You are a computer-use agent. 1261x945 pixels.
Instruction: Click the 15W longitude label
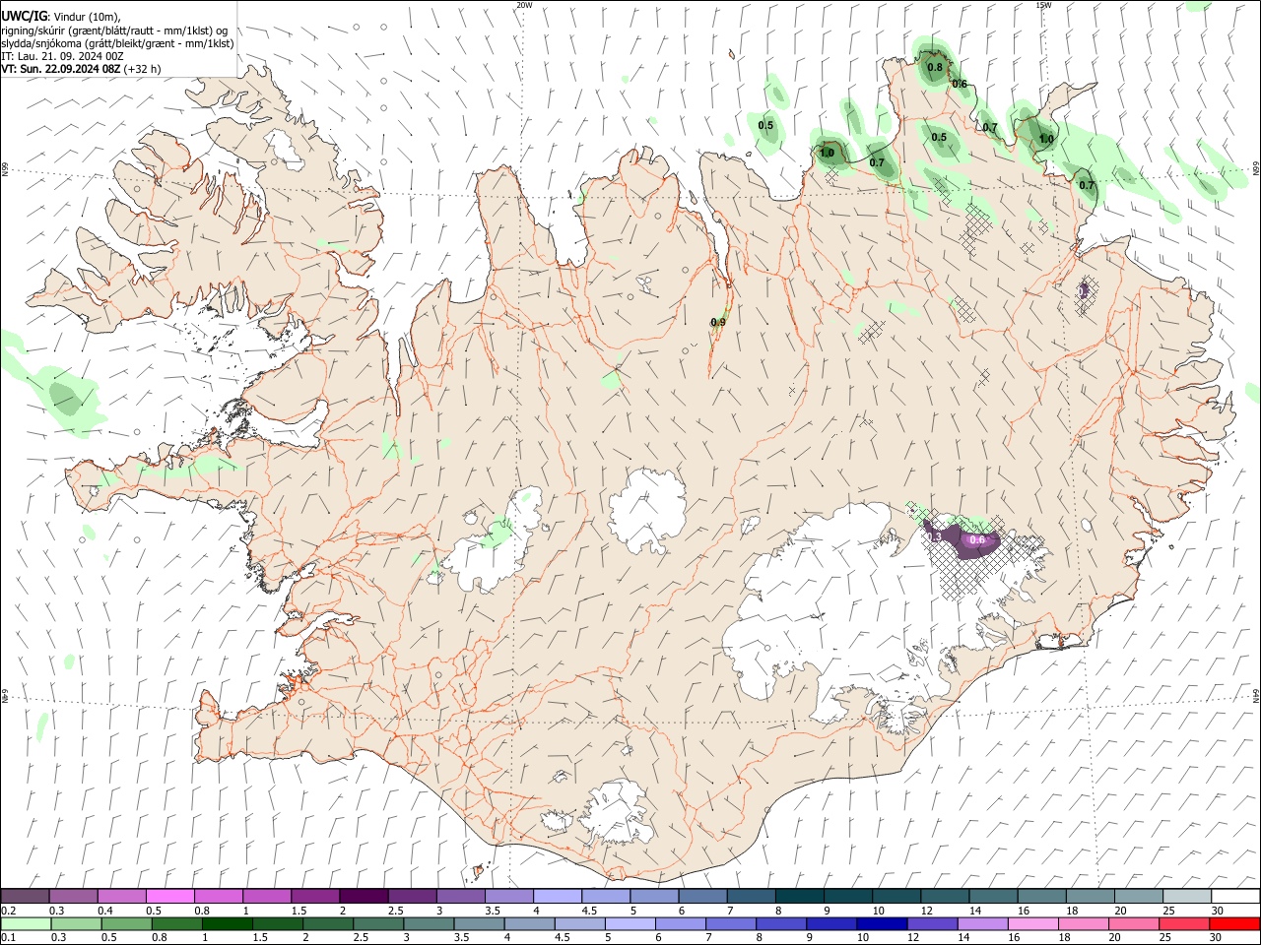[x=1043, y=5]
